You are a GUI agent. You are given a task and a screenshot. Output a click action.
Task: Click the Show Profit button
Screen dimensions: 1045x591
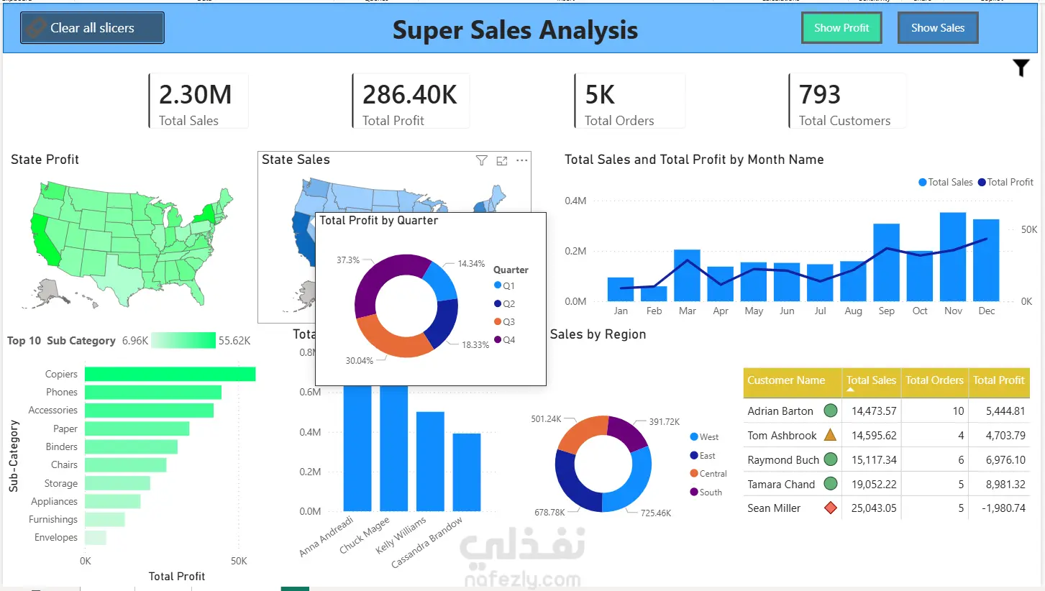[x=841, y=28]
